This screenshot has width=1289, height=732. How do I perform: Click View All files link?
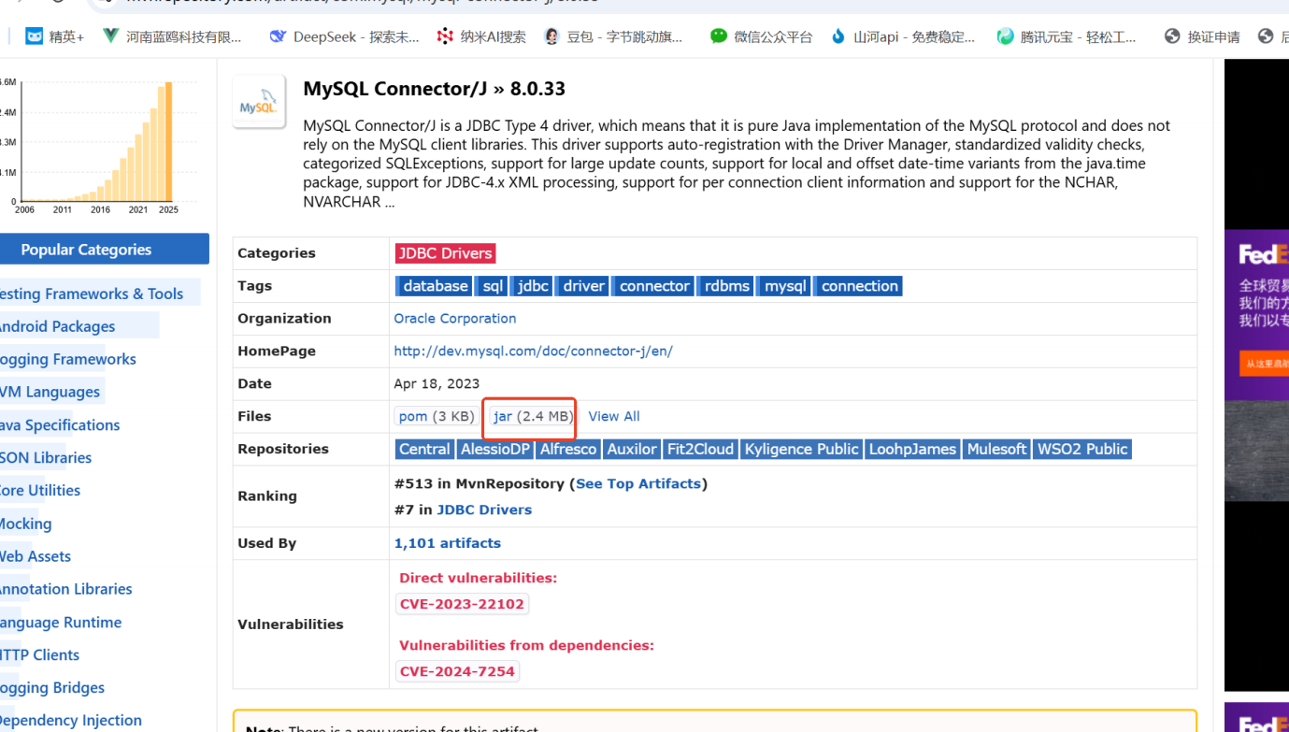coord(614,417)
